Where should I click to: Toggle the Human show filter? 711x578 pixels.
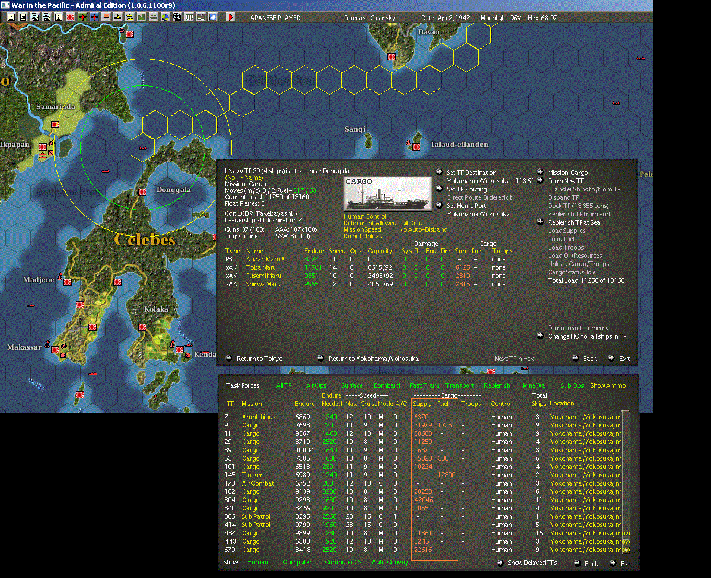(x=257, y=562)
